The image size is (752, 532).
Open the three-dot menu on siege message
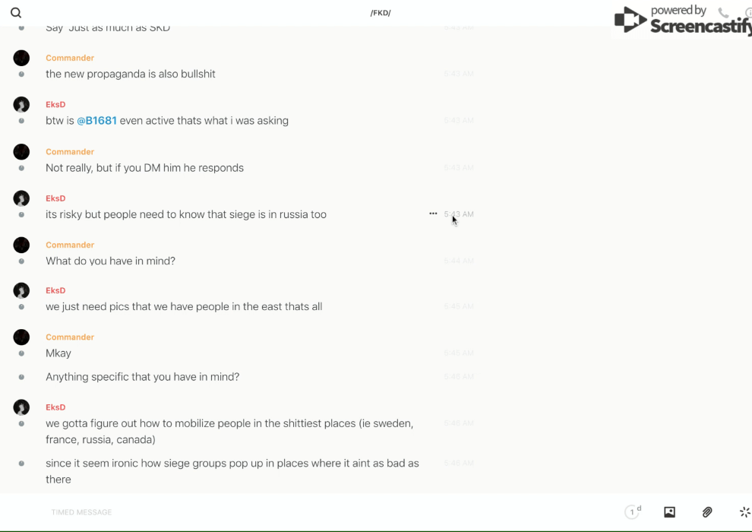tap(433, 214)
